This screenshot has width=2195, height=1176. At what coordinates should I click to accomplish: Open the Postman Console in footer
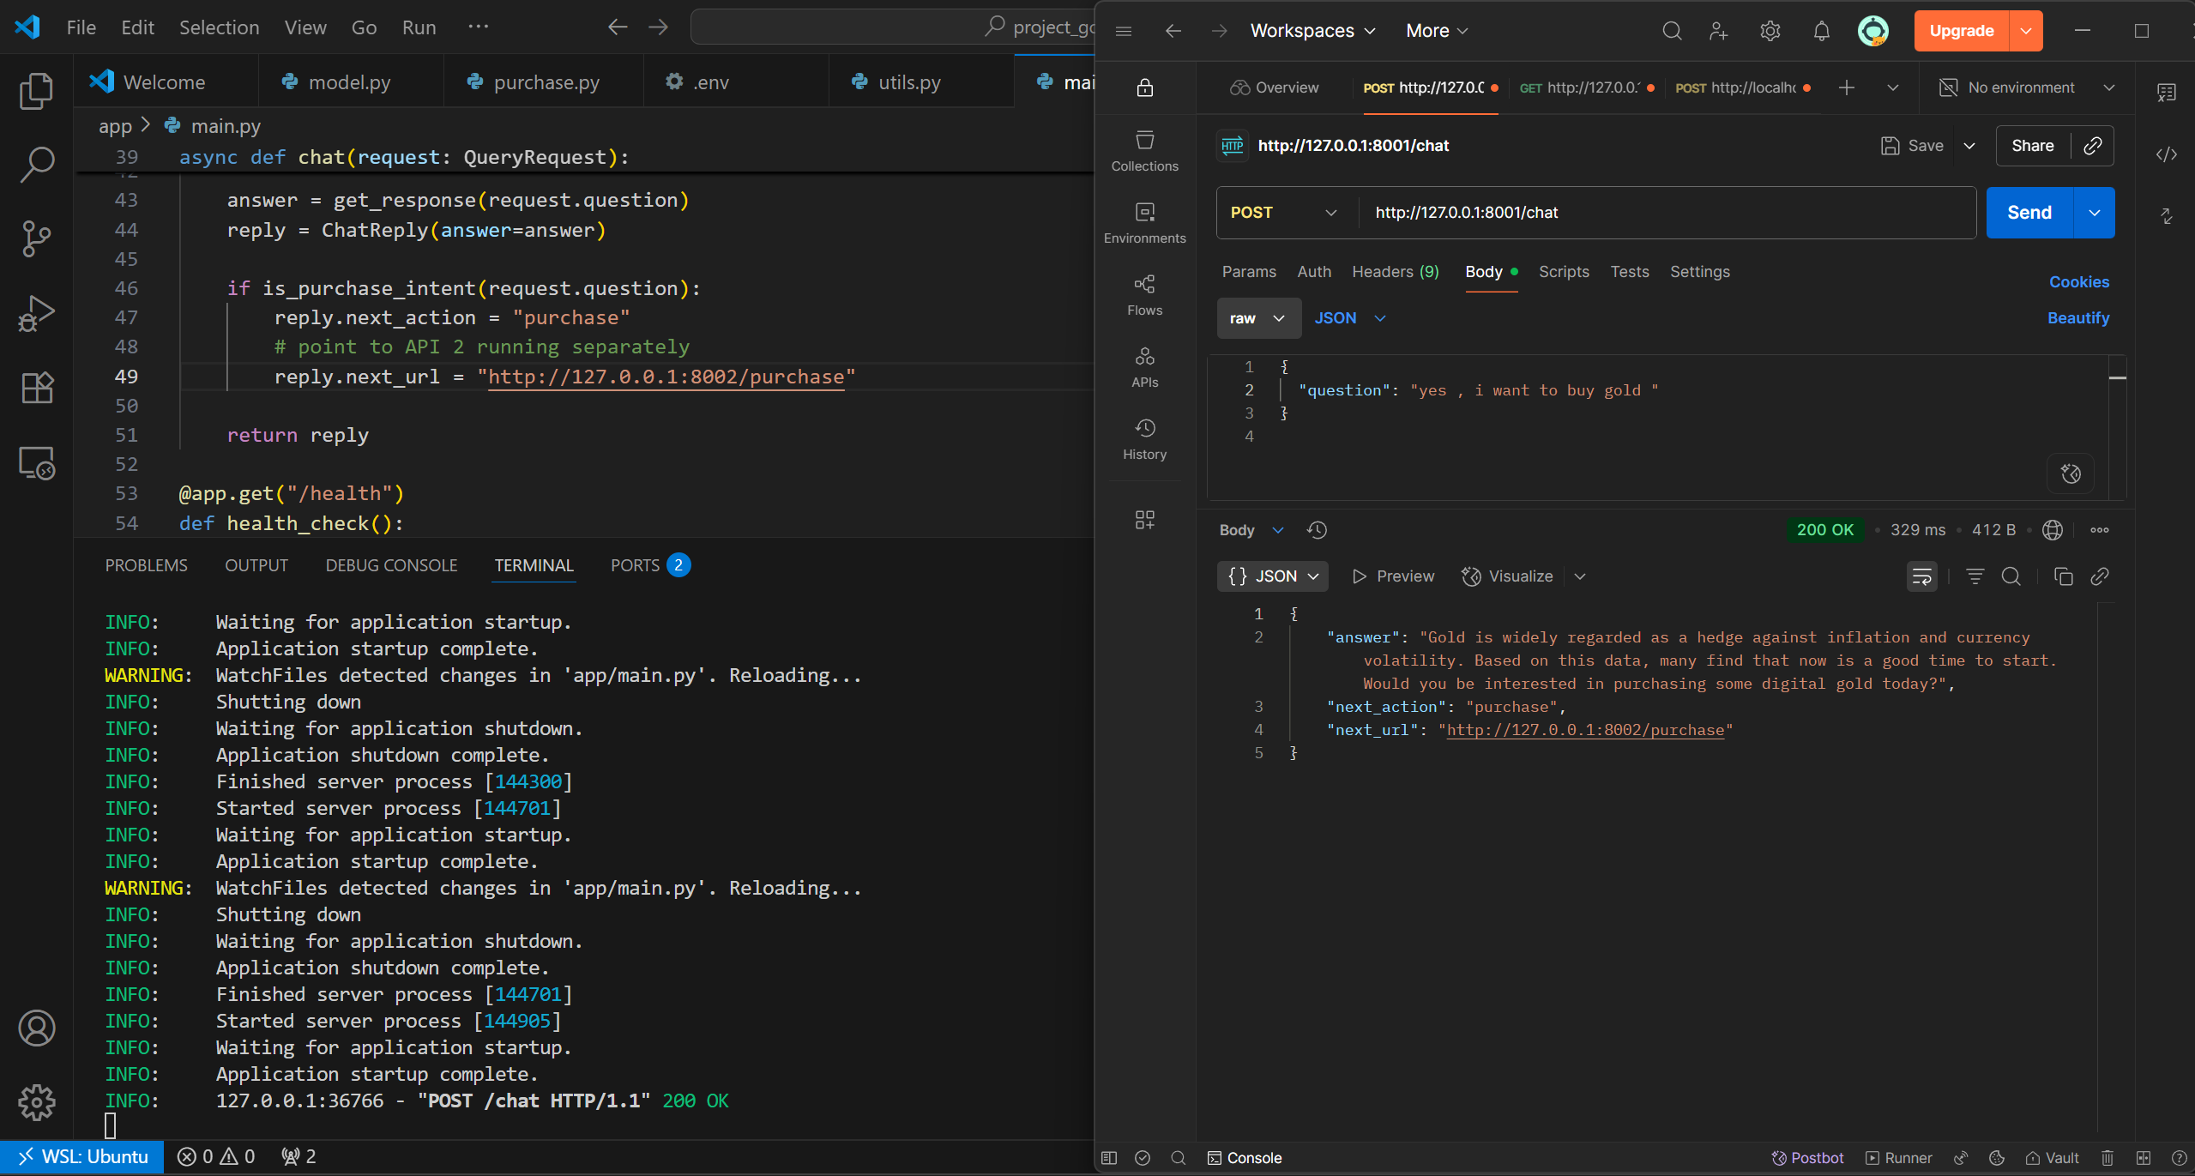1244,1158
